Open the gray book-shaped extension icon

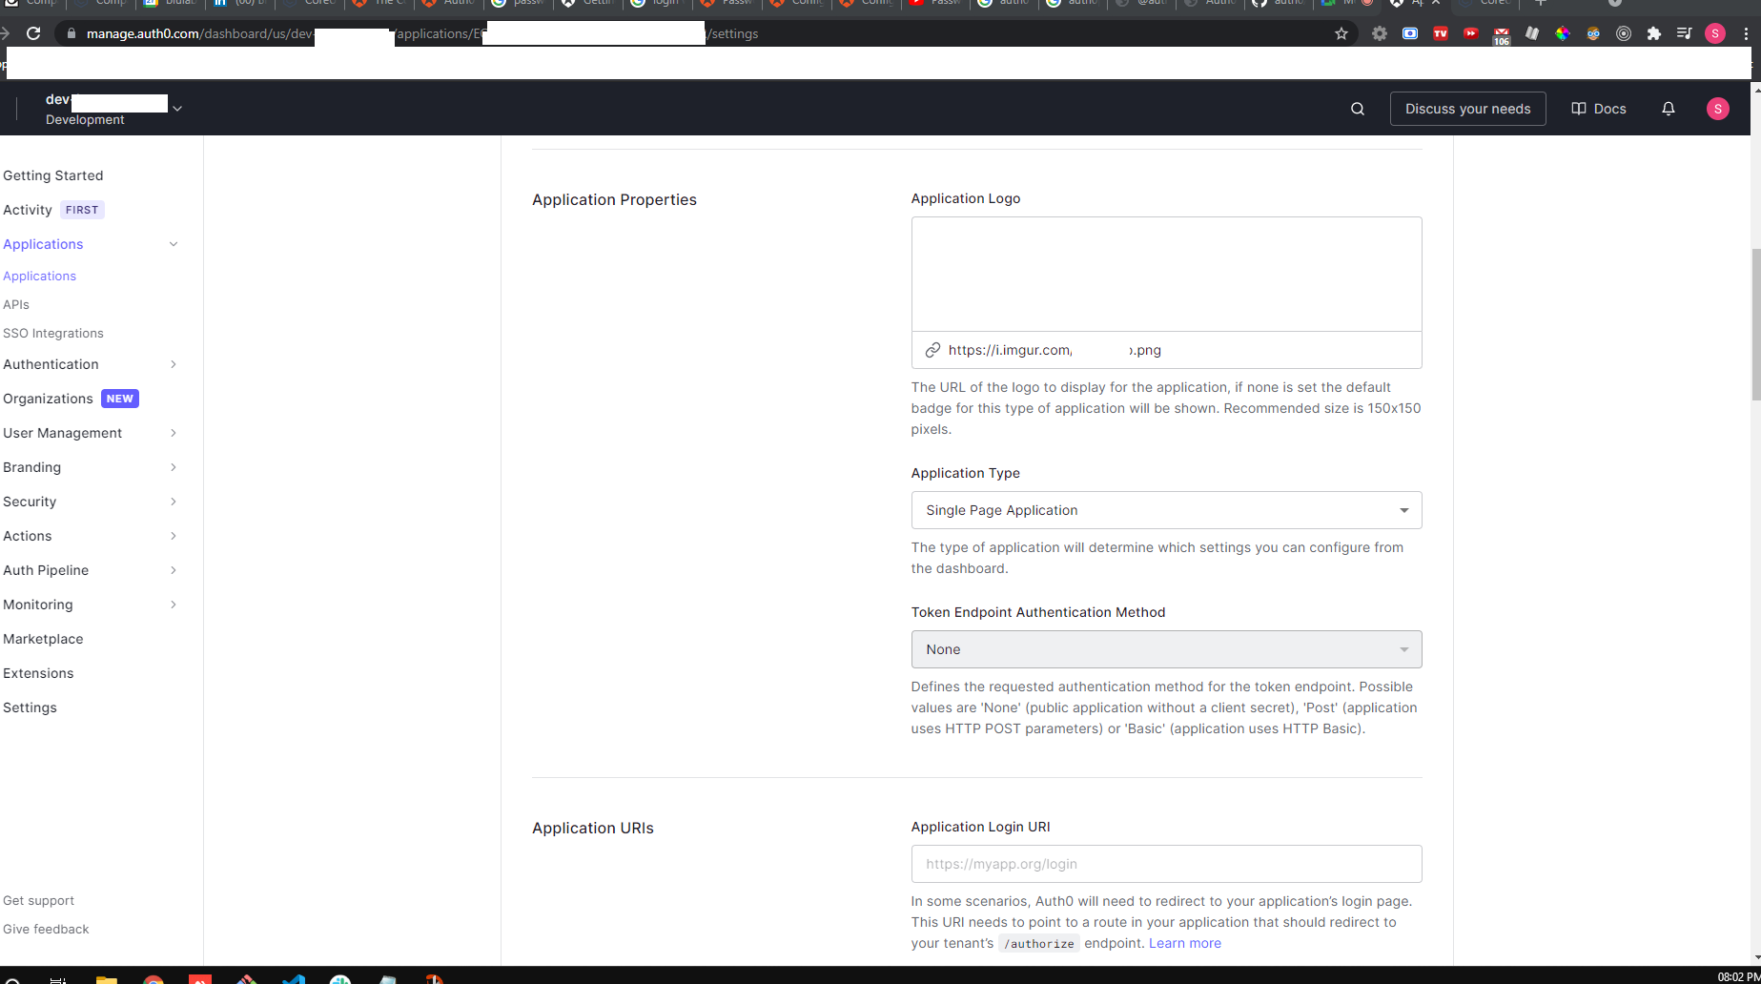[1532, 33]
